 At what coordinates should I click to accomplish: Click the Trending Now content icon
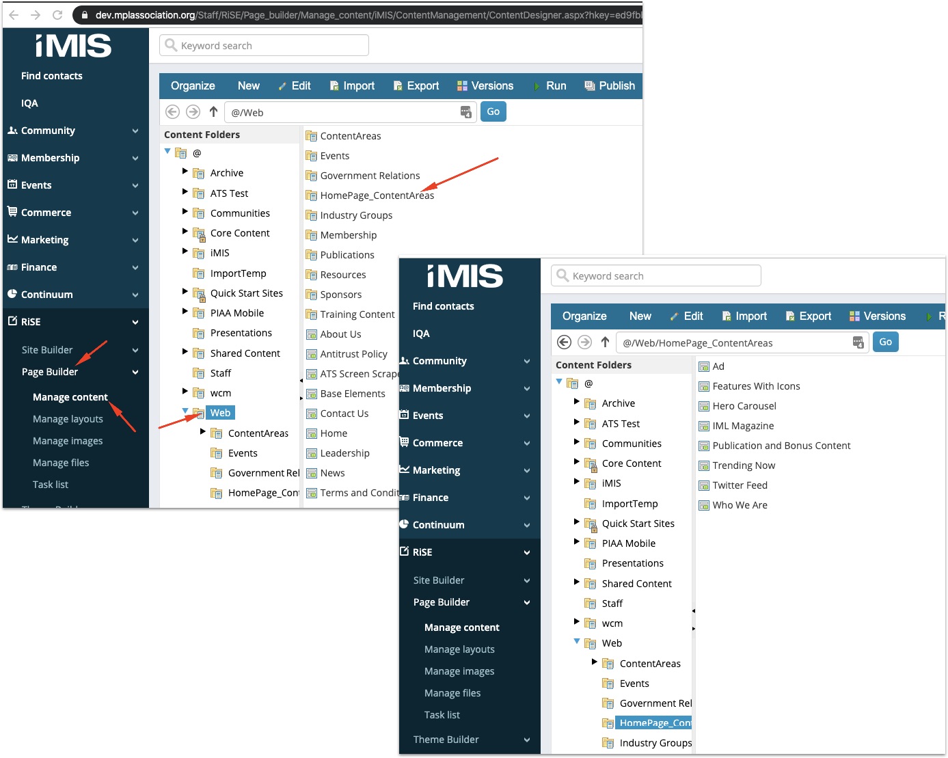[x=704, y=465]
